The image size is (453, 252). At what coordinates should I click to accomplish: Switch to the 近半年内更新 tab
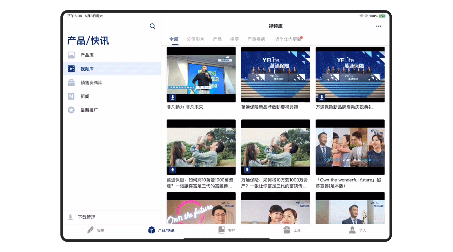pyautogui.click(x=288, y=39)
